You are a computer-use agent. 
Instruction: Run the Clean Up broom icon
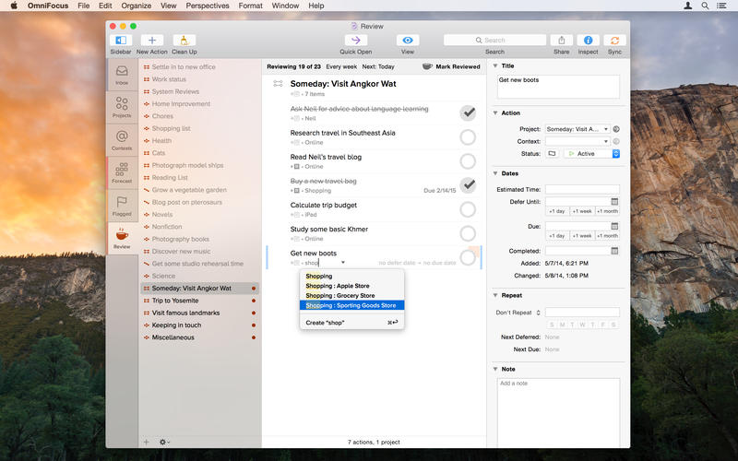184,41
